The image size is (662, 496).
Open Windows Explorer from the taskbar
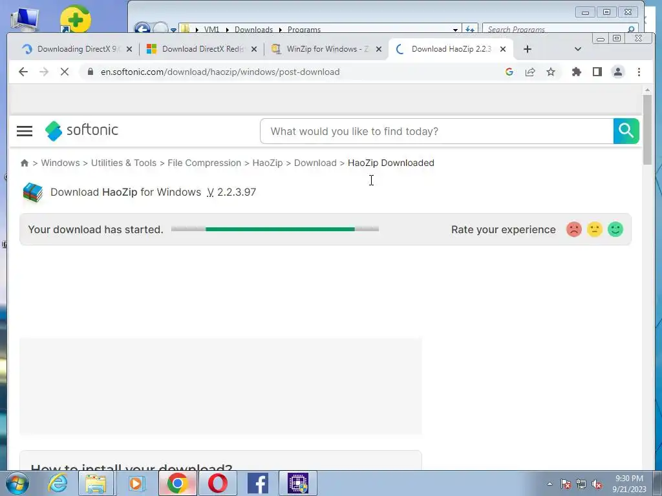[96, 483]
